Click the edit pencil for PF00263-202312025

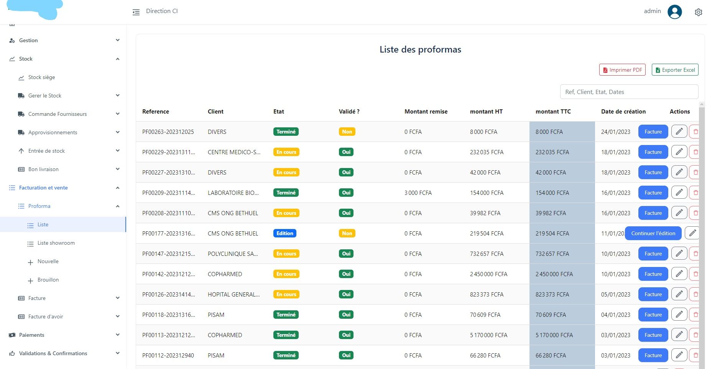[679, 132]
